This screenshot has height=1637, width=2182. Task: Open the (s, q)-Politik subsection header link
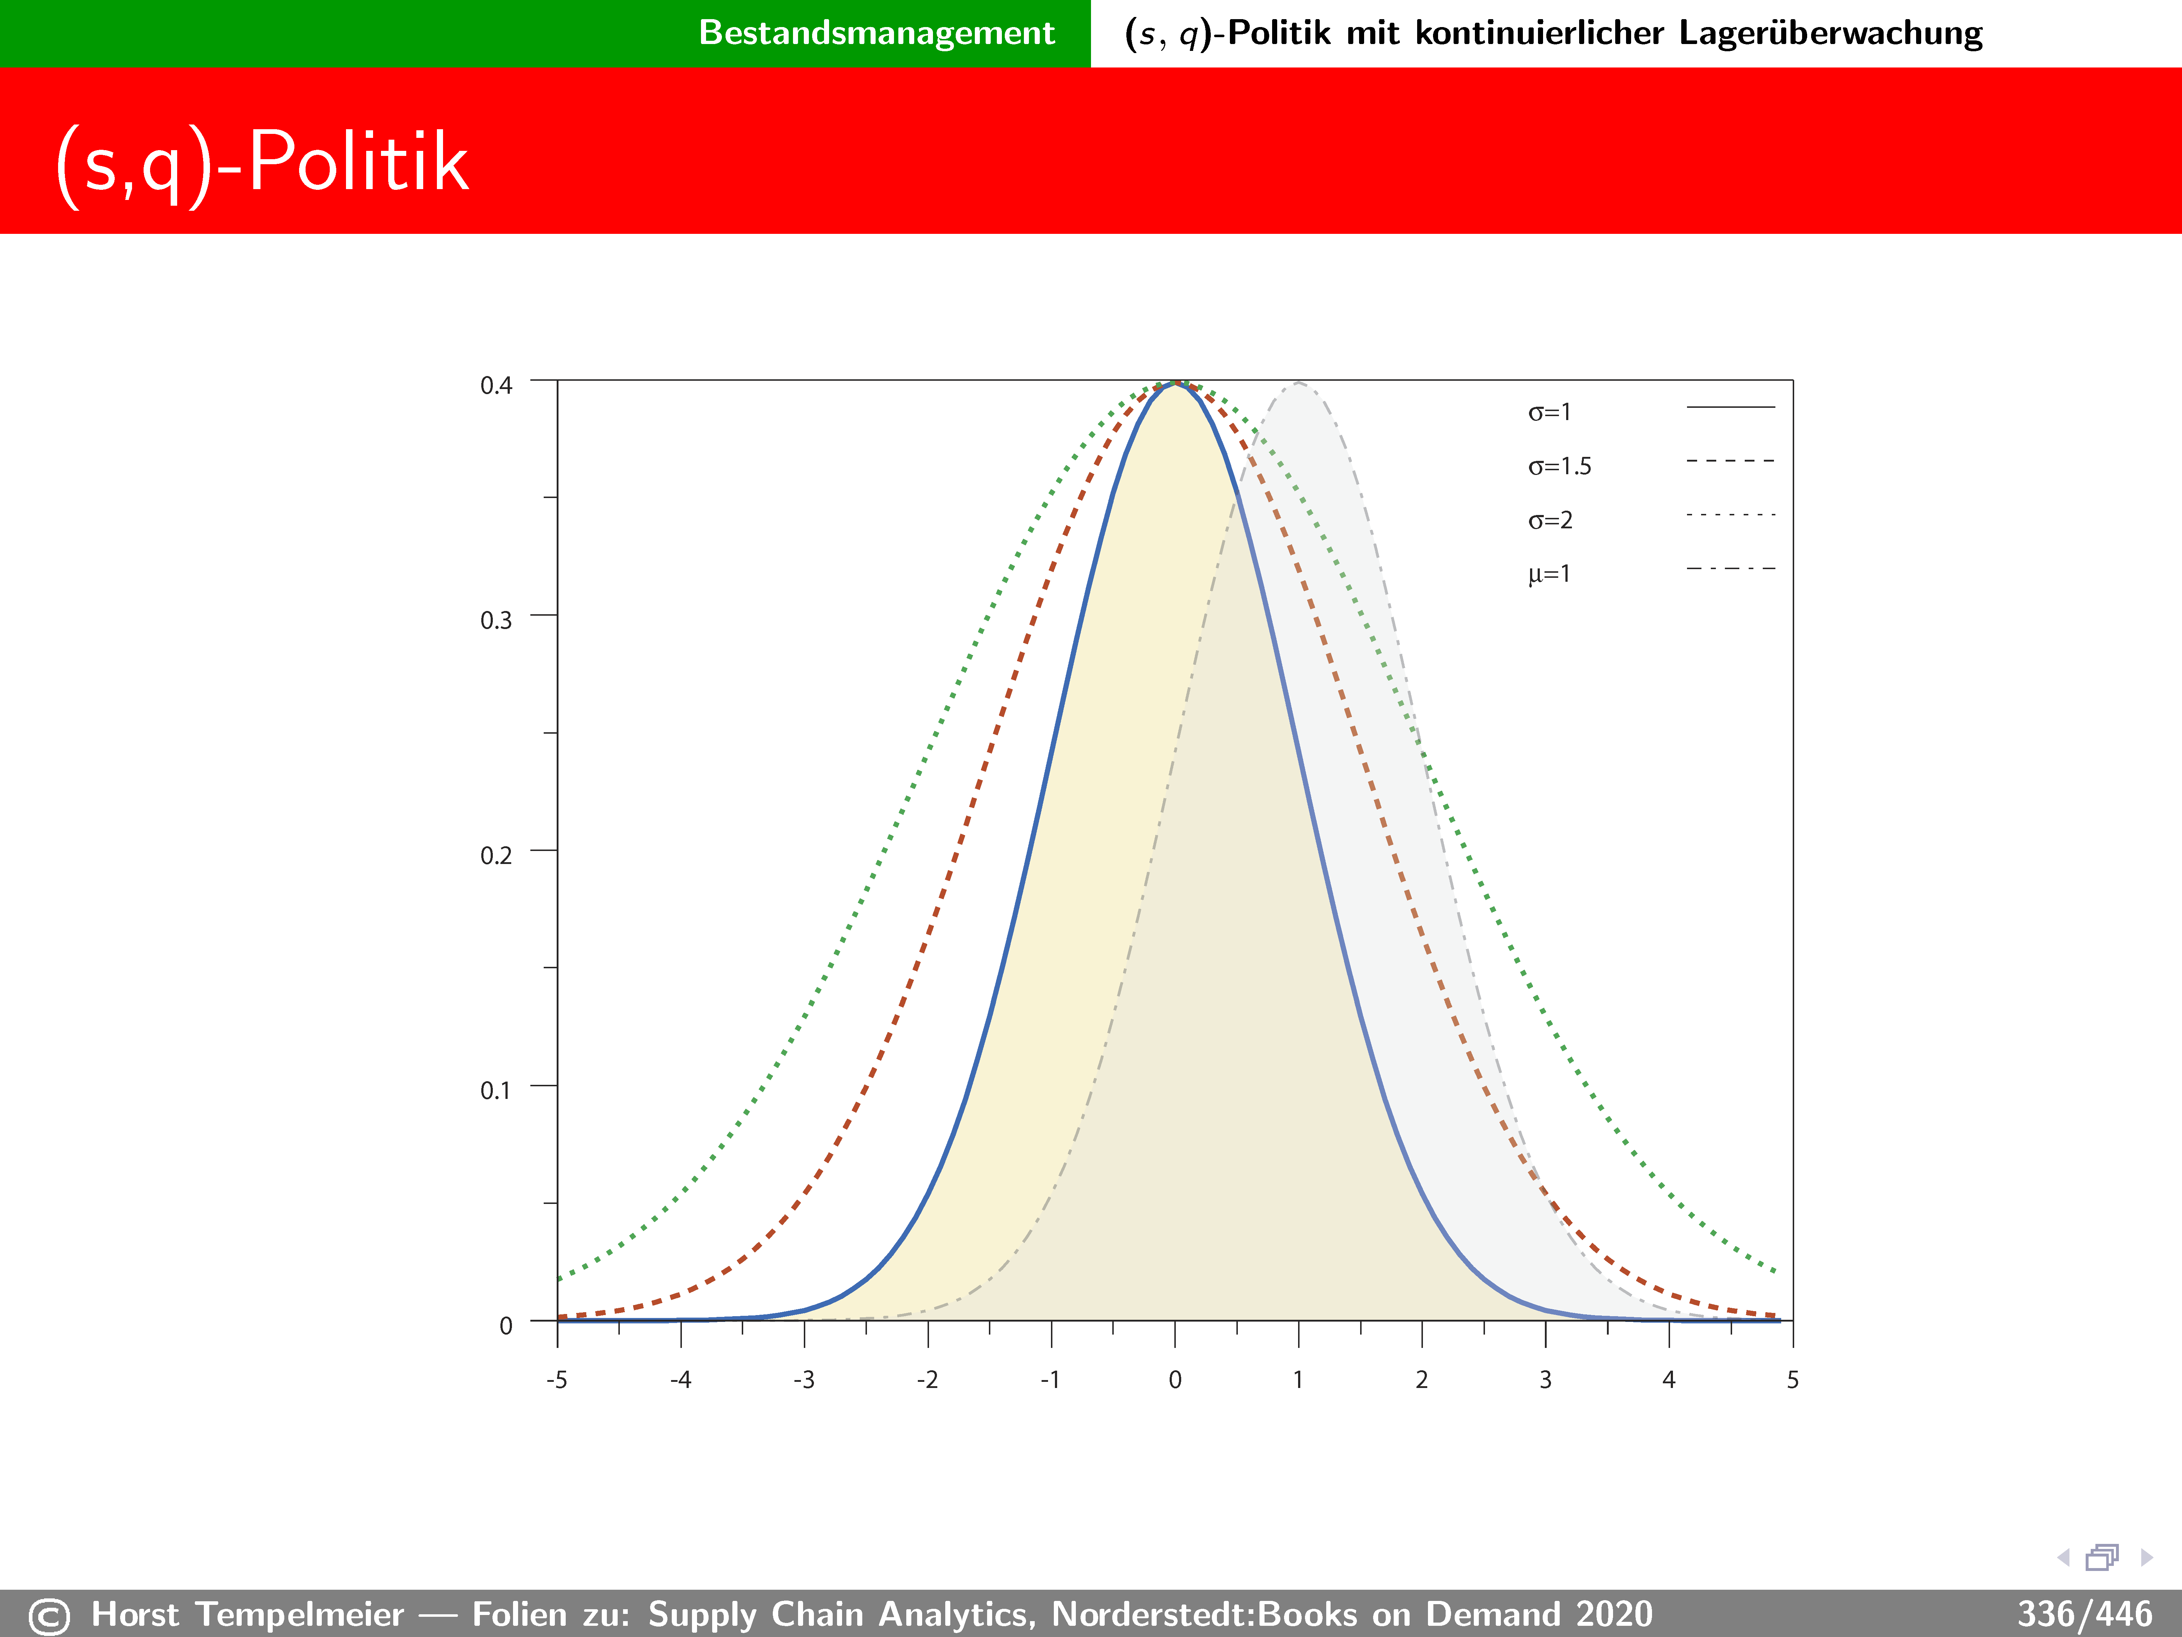coord(1553,32)
